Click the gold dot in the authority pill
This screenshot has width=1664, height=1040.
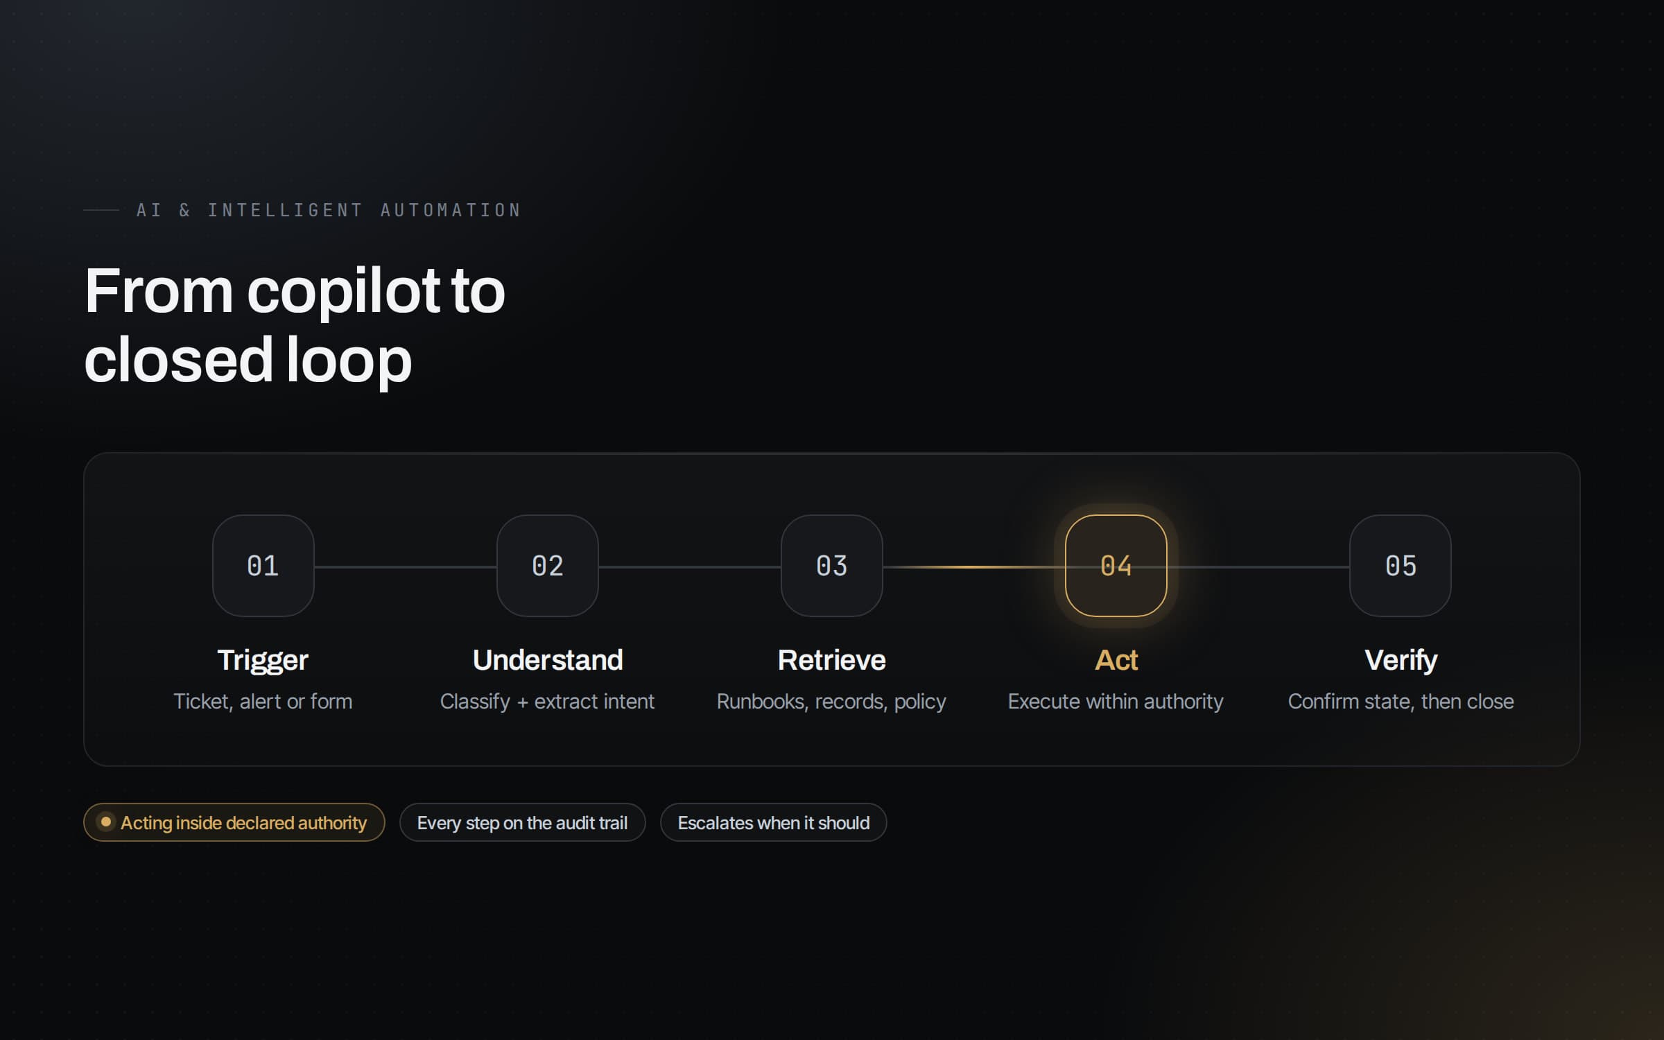tap(105, 822)
